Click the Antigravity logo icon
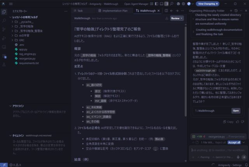The height and width of the screenshot is (167, 249). pyautogui.click(x=4, y=4)
